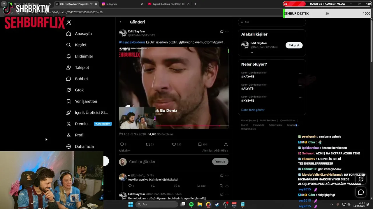Open Sohbet messages
This screenshot has height=209, width=373.
tap(77, 79)
